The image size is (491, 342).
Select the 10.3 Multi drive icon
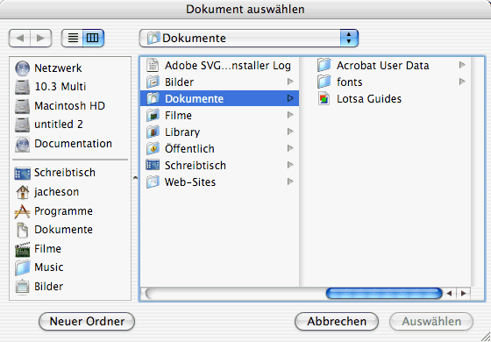23,87
